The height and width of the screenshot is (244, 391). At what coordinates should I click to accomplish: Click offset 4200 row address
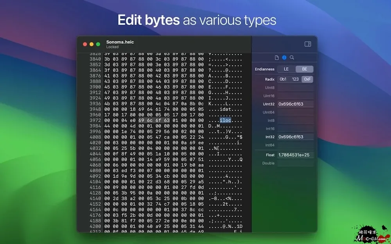pyautogui.click(x=95, y=226)
